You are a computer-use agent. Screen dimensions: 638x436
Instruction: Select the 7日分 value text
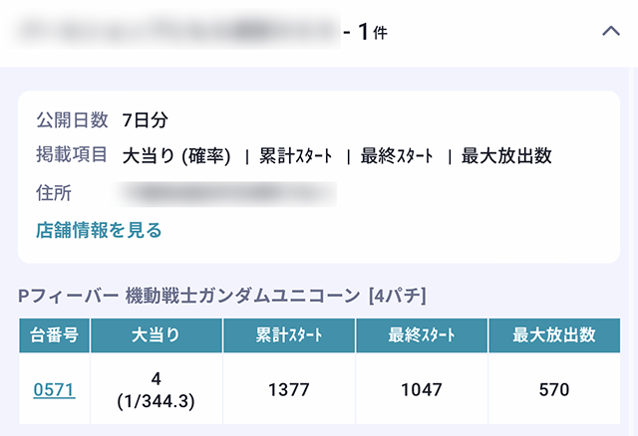[x=146, y=120]
